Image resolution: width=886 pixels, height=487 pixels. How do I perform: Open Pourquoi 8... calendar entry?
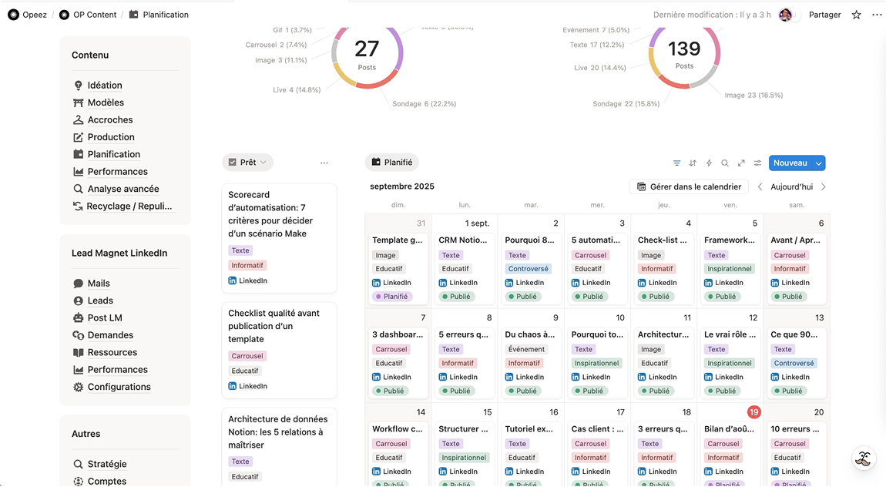pos(531,268)
